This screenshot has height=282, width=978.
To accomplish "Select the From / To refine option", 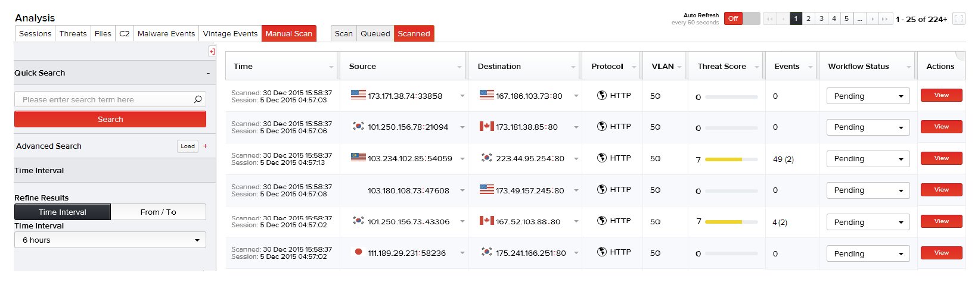I will pyautogui.click(x=158, y=212).
